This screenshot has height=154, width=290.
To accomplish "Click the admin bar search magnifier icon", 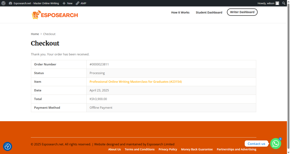I will pyautogui.click(x=284, y=3).
